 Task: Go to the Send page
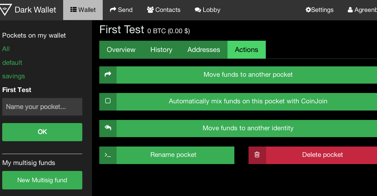[x=121, y=10]
